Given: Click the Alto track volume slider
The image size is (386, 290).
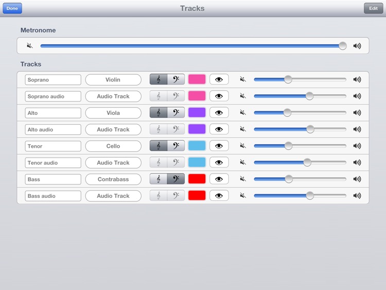Looking at the screenshot, I should [300, 113].
